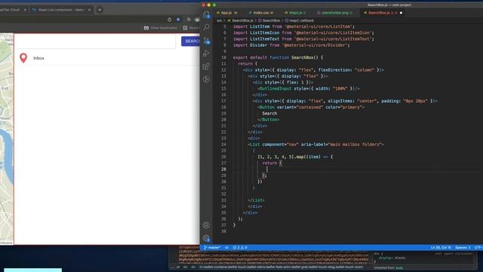Click the extensions puzzle icon in the browser
Viewport: 483px width, 272px height.
click(x=189, y=20)
